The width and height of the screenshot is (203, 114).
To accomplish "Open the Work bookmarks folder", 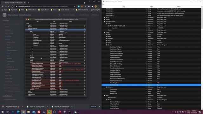I will pos(22,10).
